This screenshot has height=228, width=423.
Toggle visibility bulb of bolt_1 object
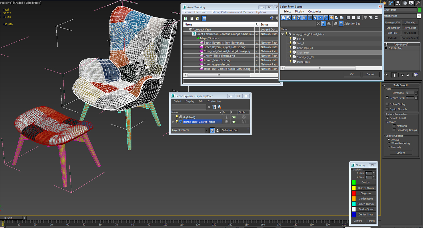point(290,38)
